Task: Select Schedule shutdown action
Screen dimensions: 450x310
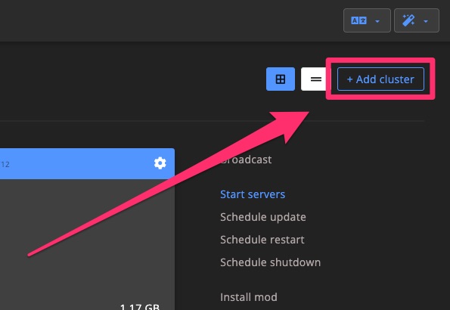Action: click(x=270, y=262)
